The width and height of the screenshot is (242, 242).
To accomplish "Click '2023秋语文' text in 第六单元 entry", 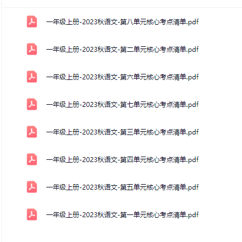I will click(x=100, y=77).
